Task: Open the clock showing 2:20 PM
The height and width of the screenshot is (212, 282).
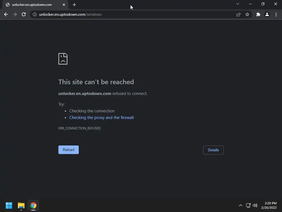Action: pyautogui.click(x=269, y=205)
